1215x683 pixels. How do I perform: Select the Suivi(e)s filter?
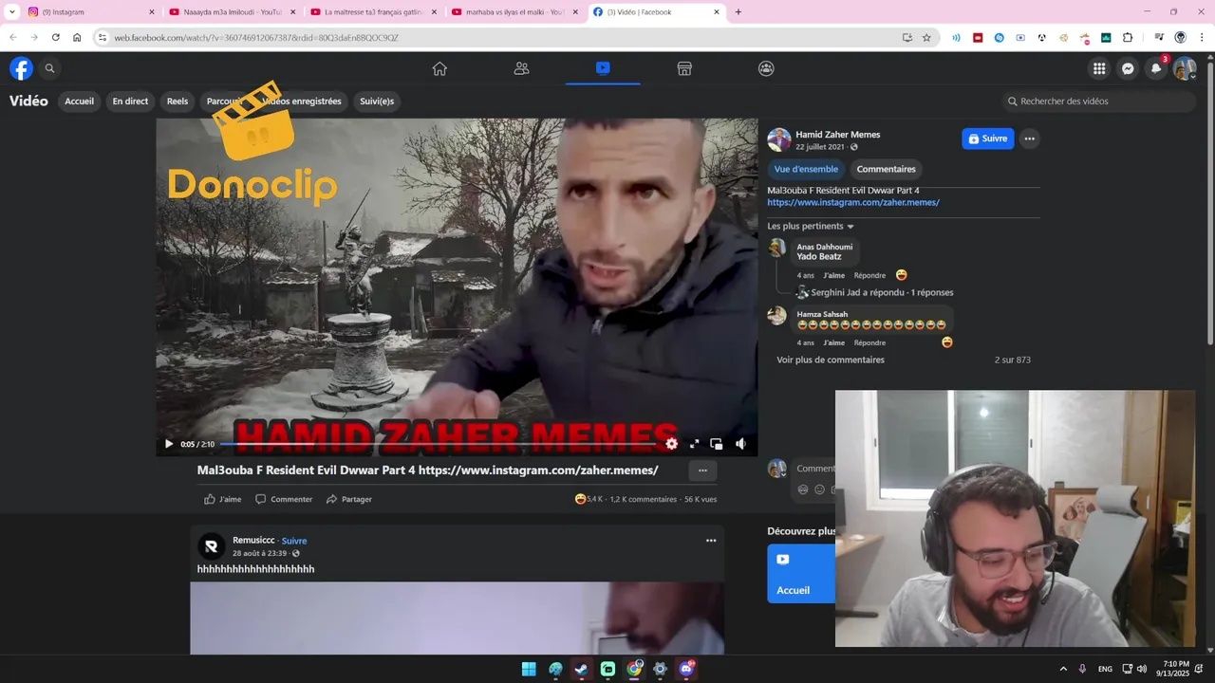point(377,102)
